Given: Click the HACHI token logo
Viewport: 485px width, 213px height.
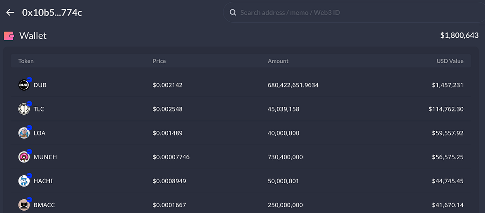Looking at the screenshot, I should [24, 181].
